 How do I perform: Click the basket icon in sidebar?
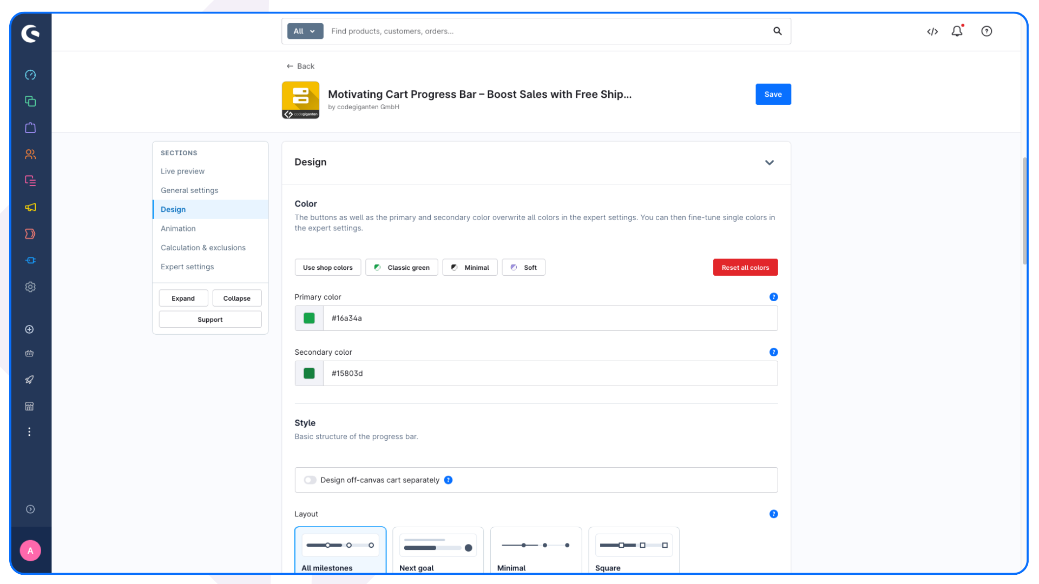30,354
